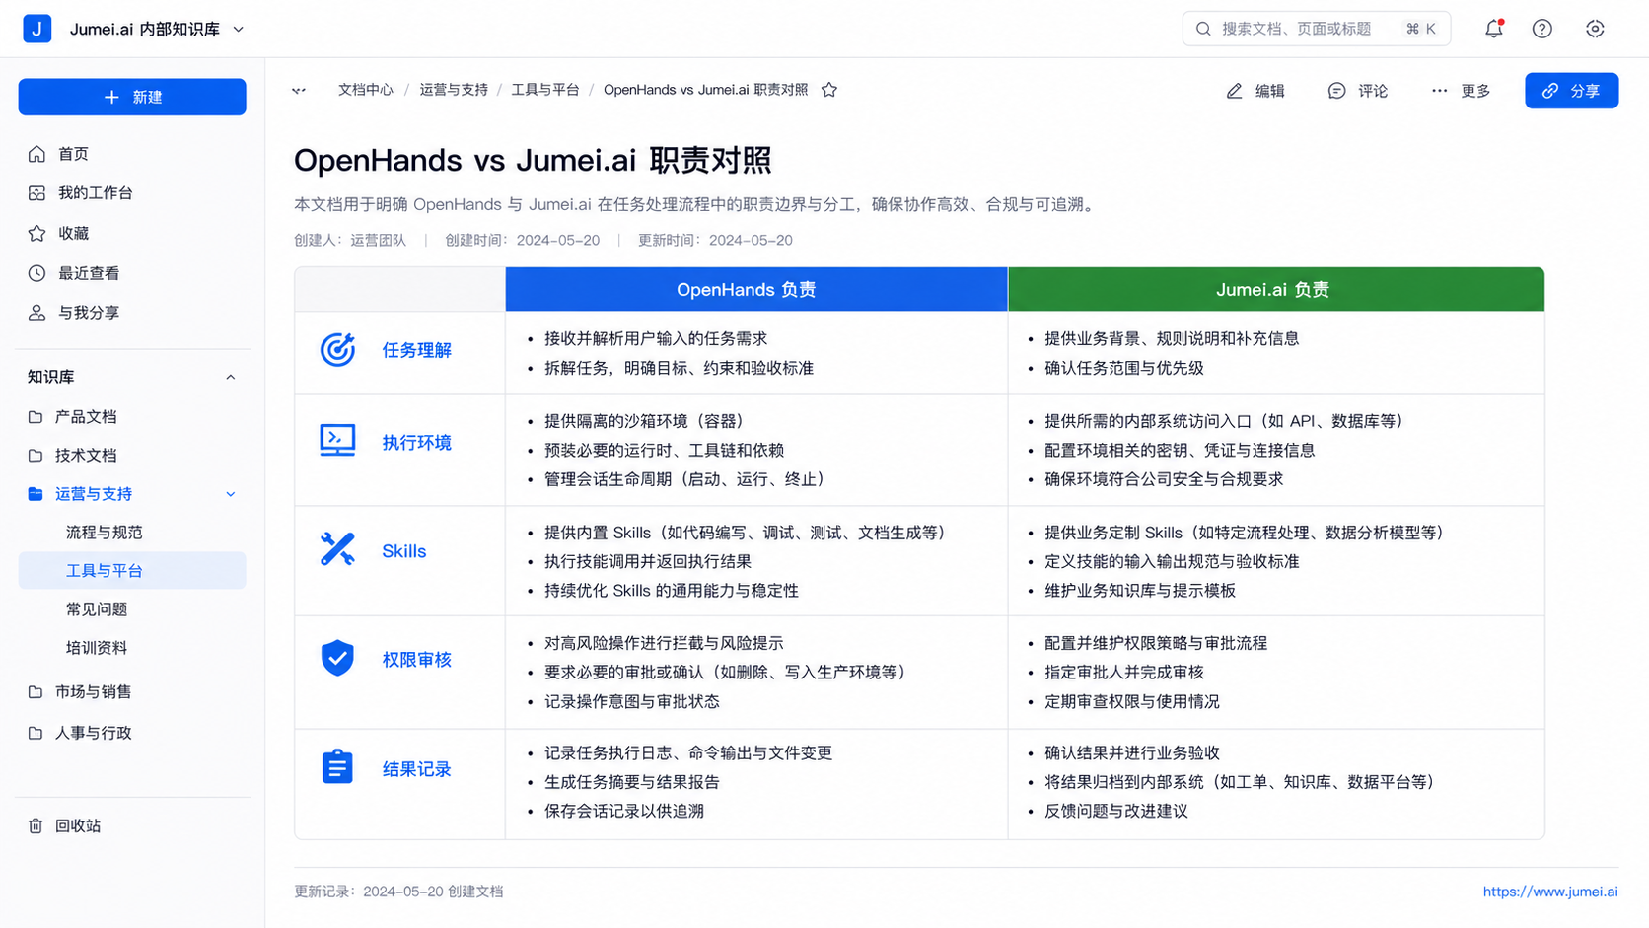Viewport: 1649px width, 928px height.
Task: Click the 权限审核 shield icon
Action: (x=337, y=658)
